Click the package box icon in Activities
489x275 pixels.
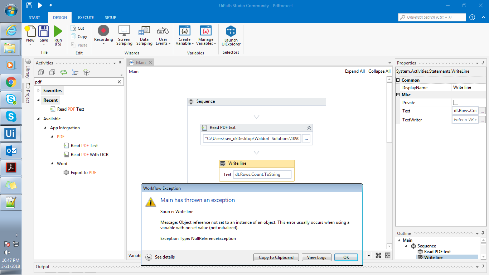point(87,72)
